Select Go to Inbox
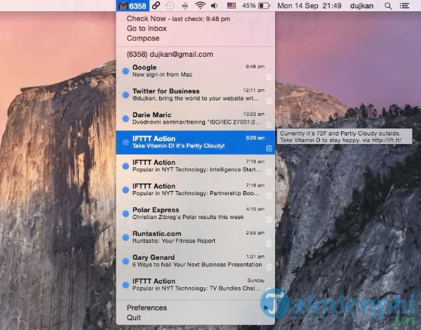Screen dimensions: 421x330 point(196,28)
